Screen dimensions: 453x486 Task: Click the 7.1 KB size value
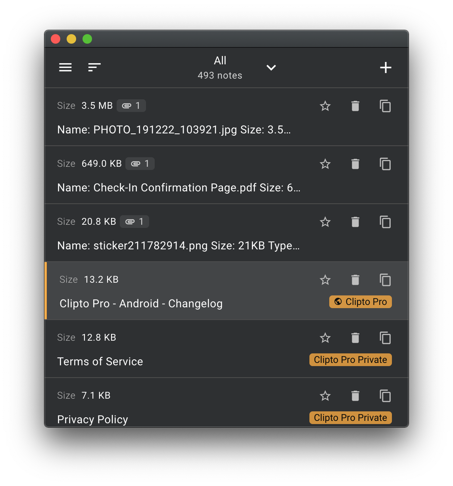96,395
